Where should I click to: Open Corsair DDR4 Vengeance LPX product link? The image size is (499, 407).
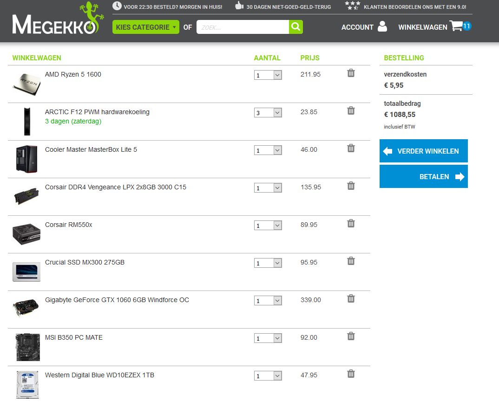click(116, 187)
